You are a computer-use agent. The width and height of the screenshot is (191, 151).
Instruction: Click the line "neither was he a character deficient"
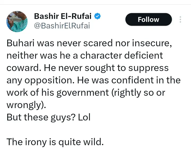click(x=85, y=56)
